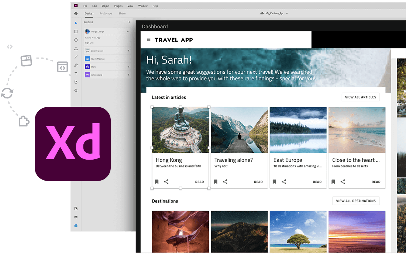Screen dimensions: 406x254
Task: Click READ on the Hong Kong card
Action: [x=199, y=182]
